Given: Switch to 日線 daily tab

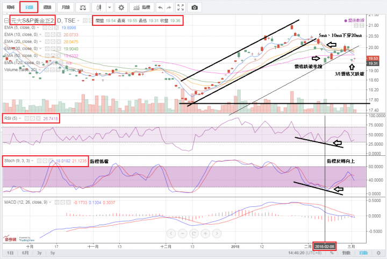Looking at the screenshot, I should (x=29, y=8).
